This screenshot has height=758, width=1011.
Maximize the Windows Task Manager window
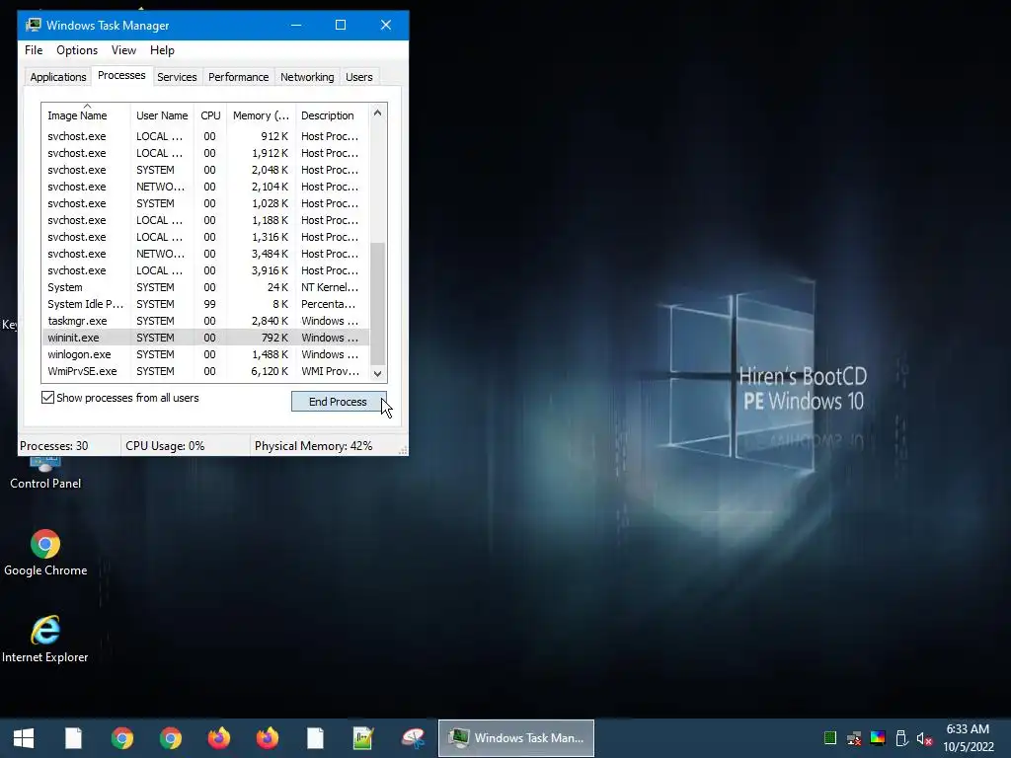click(x=341, y=25)
